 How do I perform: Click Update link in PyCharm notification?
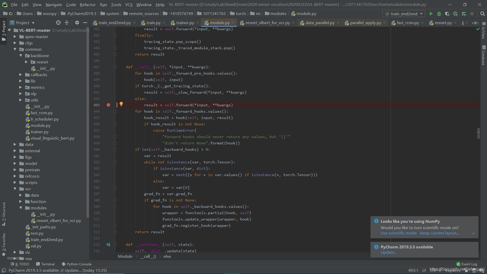pos(389,252)
